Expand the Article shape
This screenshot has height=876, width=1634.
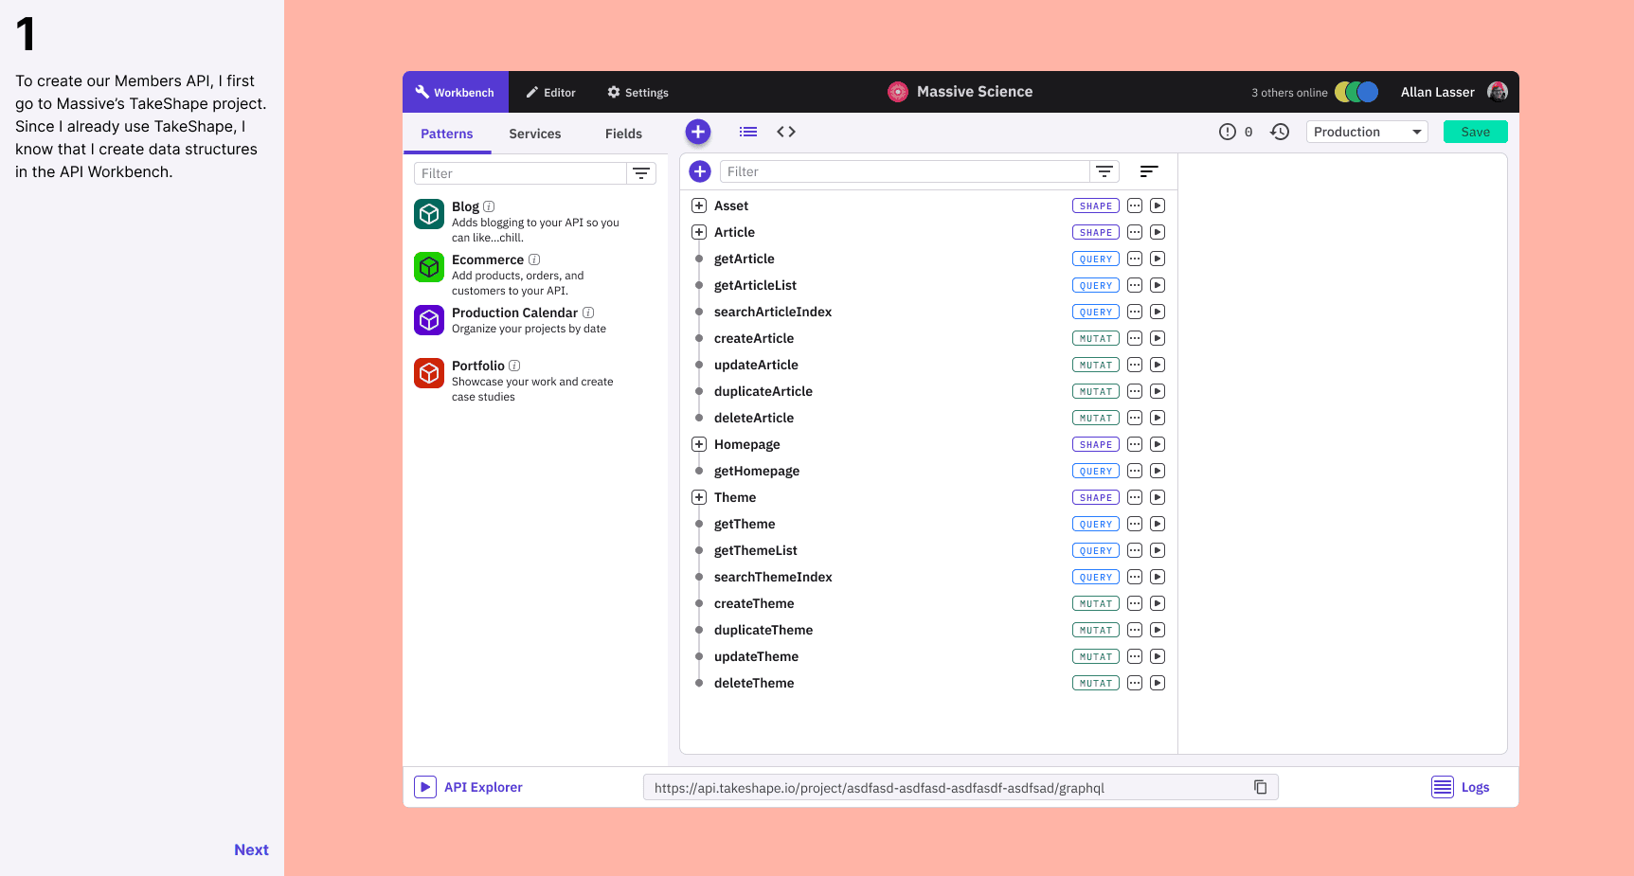[x=699, y=232]
